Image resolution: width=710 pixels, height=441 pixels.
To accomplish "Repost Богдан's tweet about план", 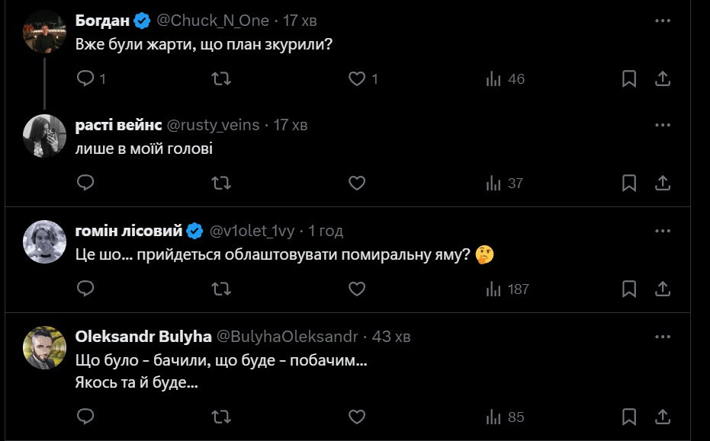I will pos(221,78).
